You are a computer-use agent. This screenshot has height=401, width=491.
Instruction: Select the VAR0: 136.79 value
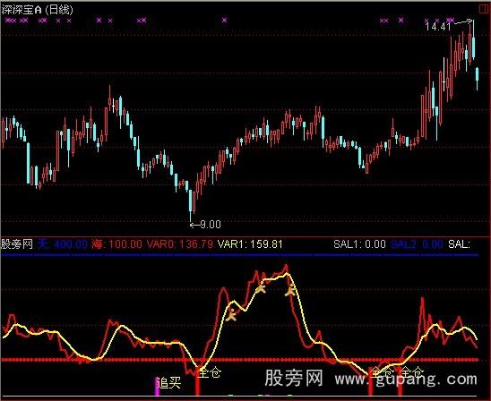(x=180, y=243)
